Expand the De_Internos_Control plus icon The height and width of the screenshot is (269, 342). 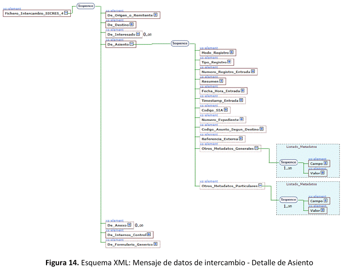(149, 234)
